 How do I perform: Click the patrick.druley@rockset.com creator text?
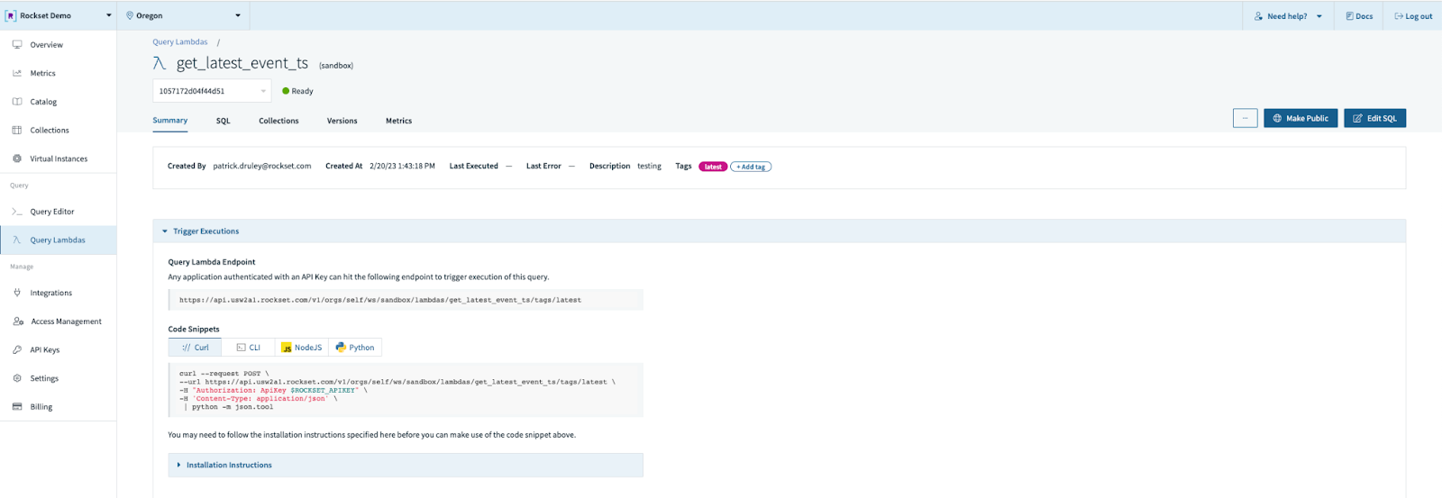click(262, 166)
